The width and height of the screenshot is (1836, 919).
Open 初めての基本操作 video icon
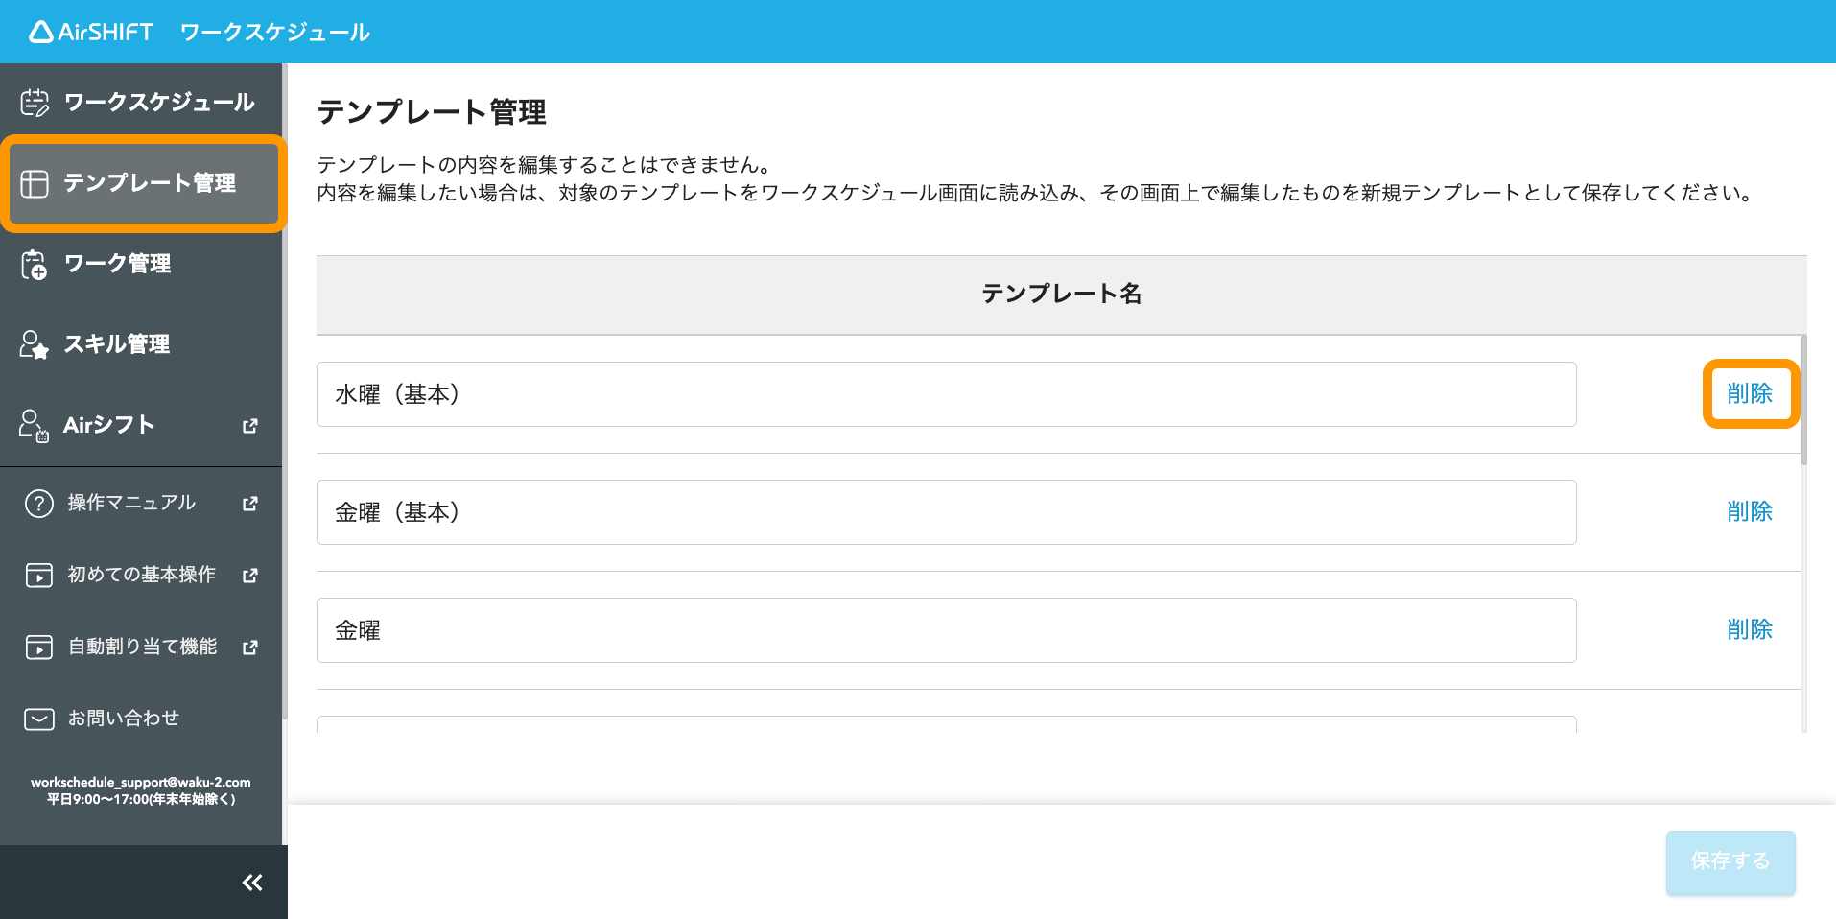click(39, 576)
